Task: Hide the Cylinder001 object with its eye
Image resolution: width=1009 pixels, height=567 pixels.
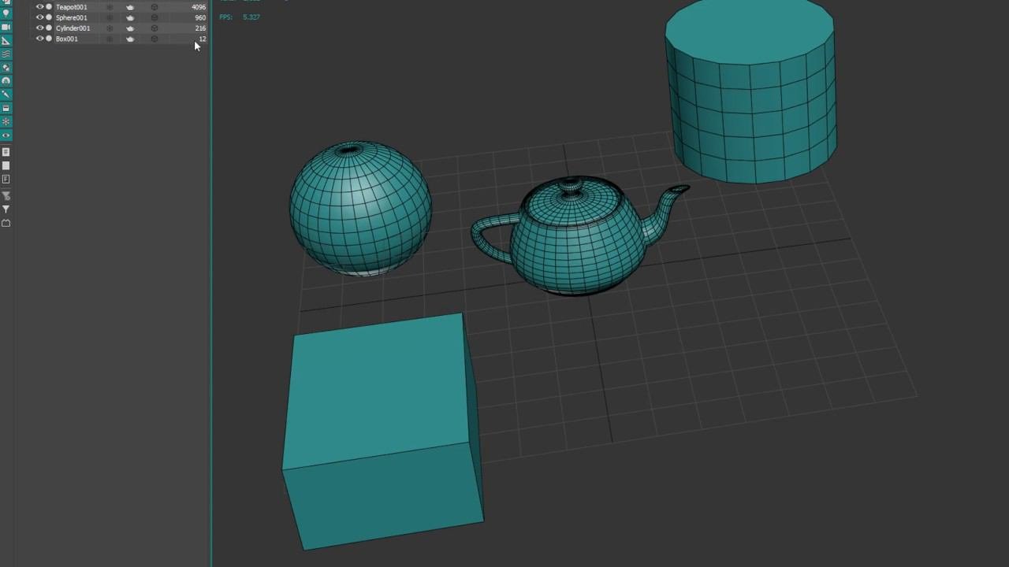Action: [x=39, y=28]
